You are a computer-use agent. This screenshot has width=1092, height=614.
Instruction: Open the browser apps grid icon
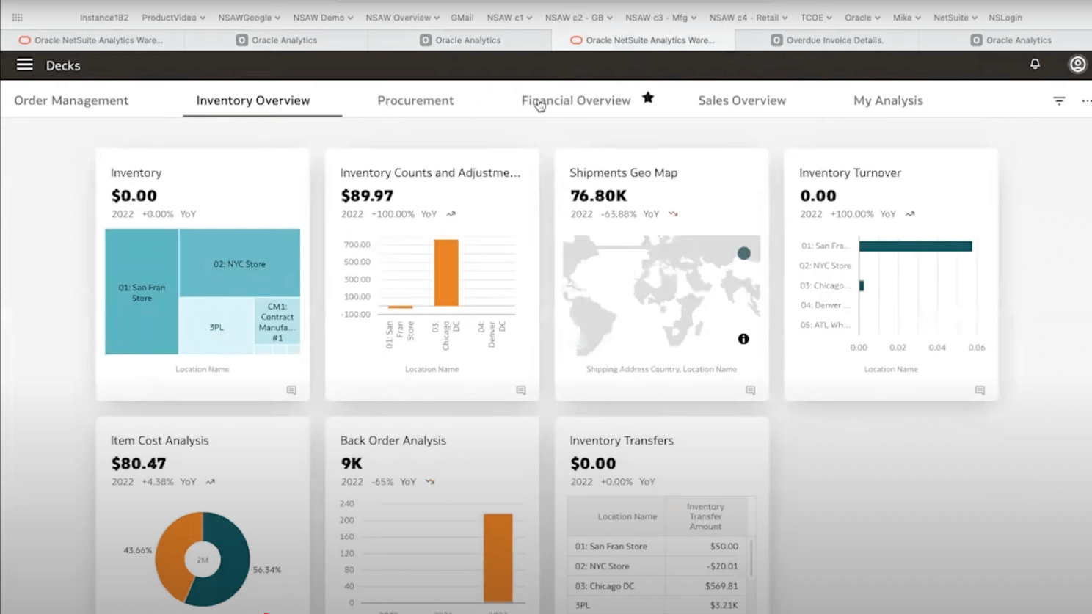tap(18, 18)
